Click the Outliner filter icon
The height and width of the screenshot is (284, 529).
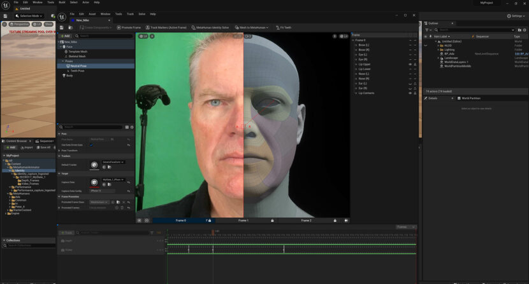pyautogui.click(x=428, y=30)
